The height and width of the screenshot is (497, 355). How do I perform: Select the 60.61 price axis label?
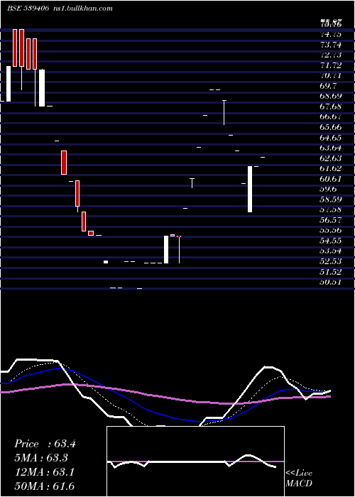click(x=331, y=179)
